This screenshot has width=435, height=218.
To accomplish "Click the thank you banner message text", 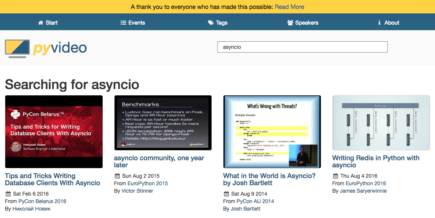I will point(202,7).
